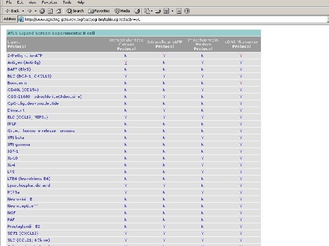
Task: Open the CpG-oligodeoxynucleotide ligand link
Action: coord(33,103)
